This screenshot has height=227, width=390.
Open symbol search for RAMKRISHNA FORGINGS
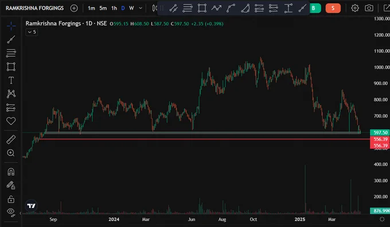coord(34,8)
